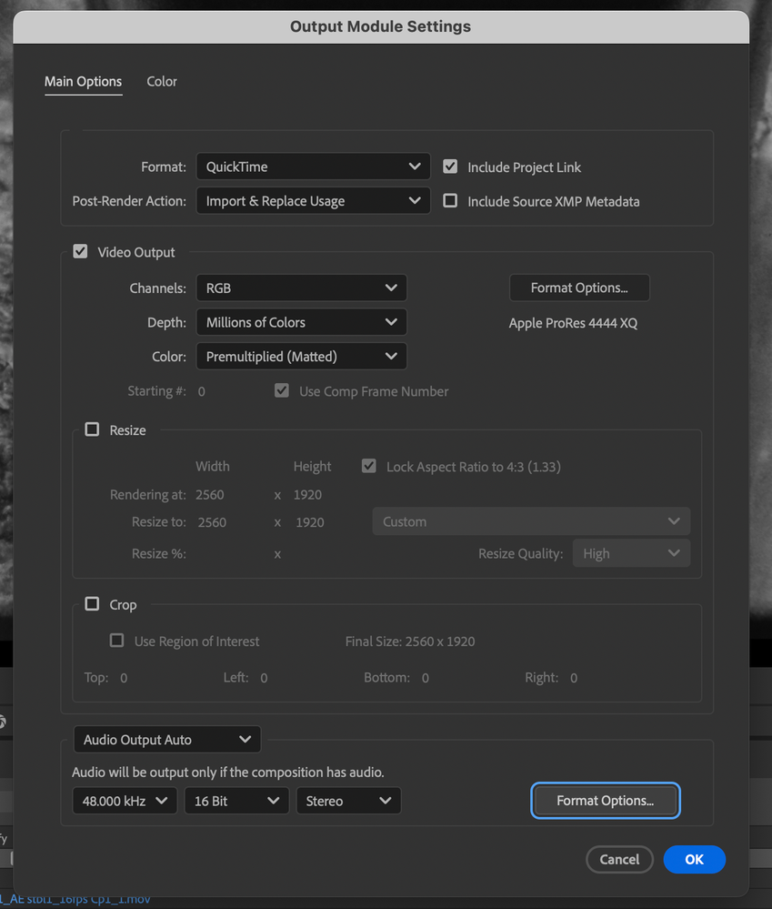
Task: Open the 16 Bit audio depth dropdown
Action: 236,801
